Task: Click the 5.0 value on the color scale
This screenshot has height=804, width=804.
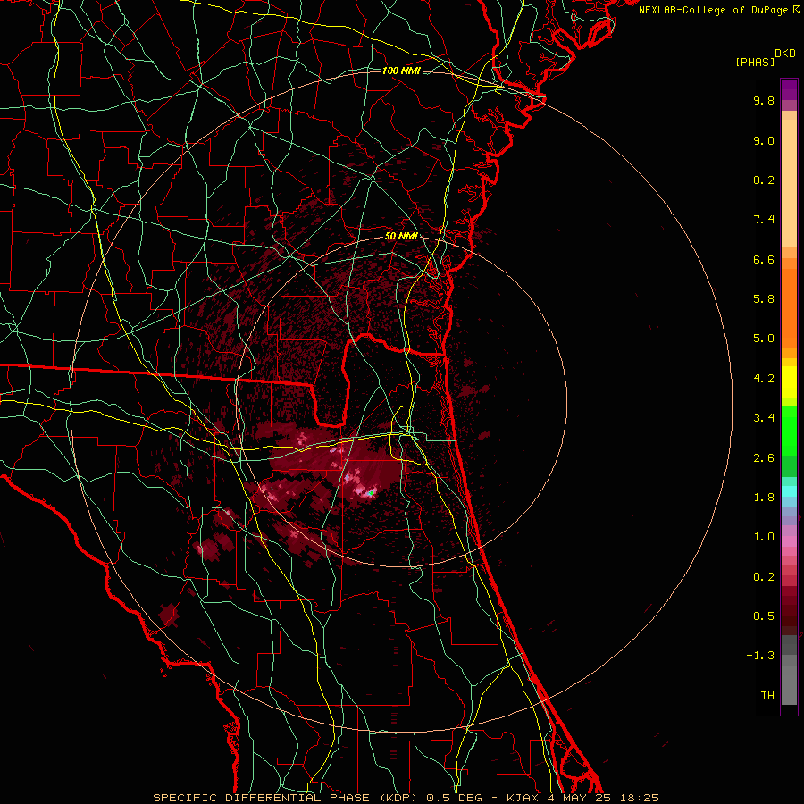Action: (x=764, y=339)
